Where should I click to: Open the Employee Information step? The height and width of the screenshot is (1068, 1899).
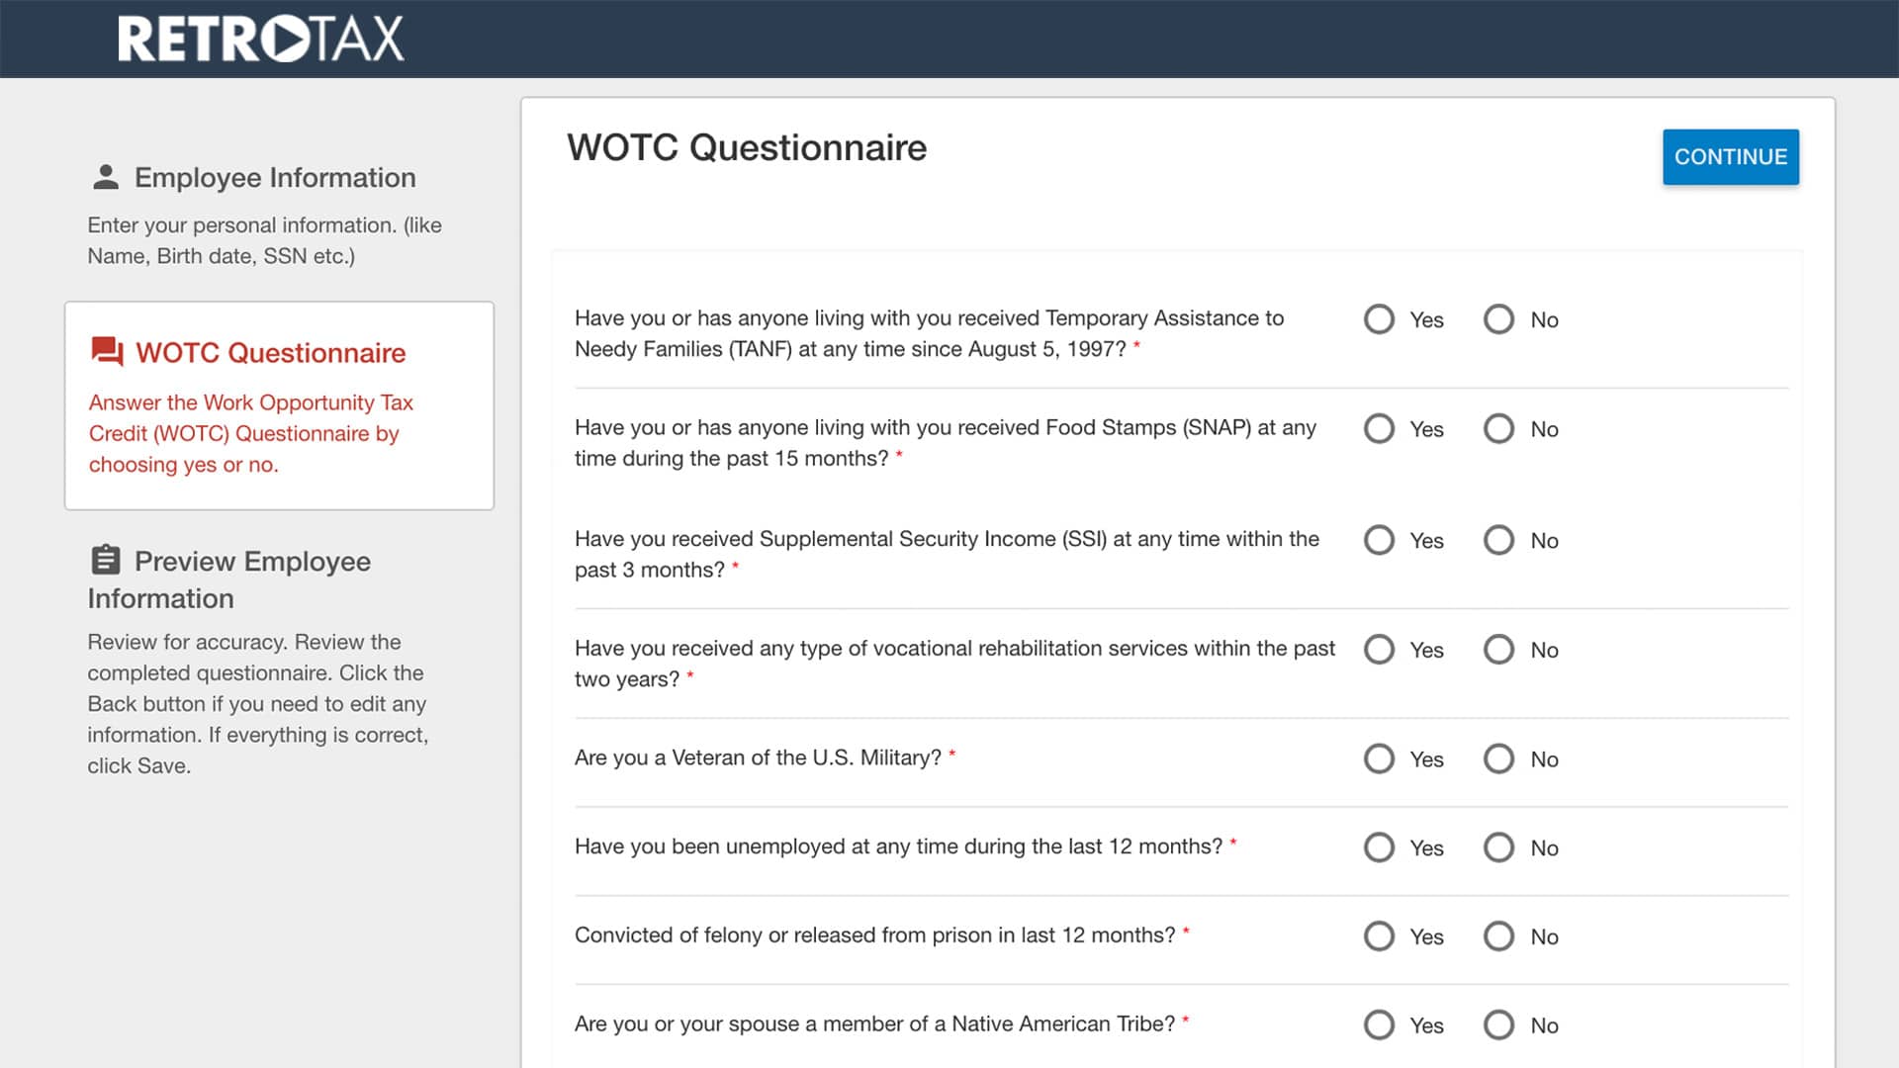click(x=275, y=177)
